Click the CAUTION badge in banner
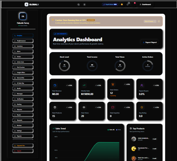This screenshot has width=177, height=161. pos(91,20)
